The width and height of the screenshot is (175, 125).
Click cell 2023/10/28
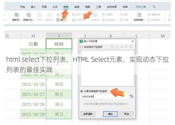(x=33, y=104)
